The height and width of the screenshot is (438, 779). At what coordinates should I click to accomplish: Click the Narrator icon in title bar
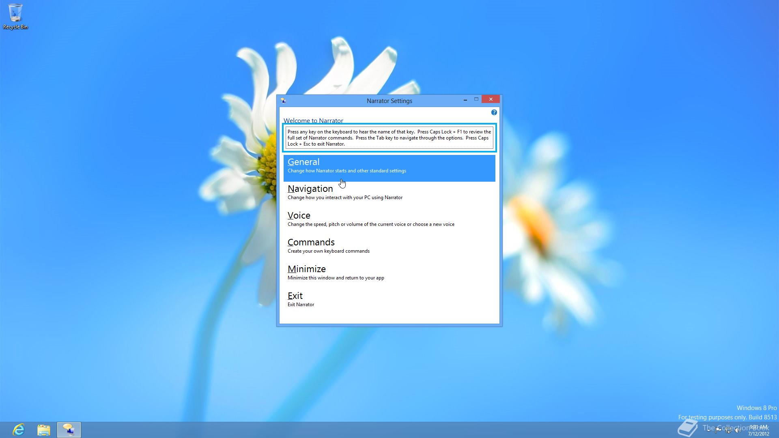click(283, 101)
